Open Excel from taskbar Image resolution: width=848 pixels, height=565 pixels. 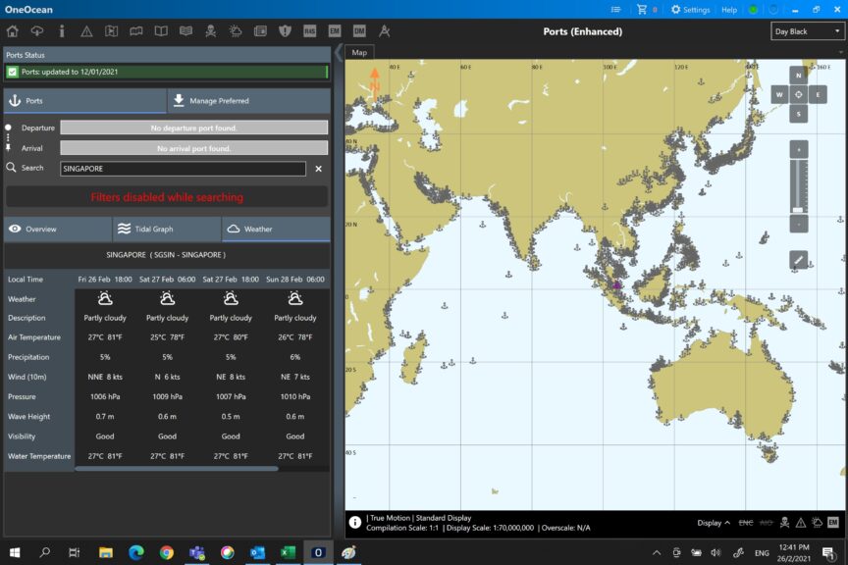[288, 552]
